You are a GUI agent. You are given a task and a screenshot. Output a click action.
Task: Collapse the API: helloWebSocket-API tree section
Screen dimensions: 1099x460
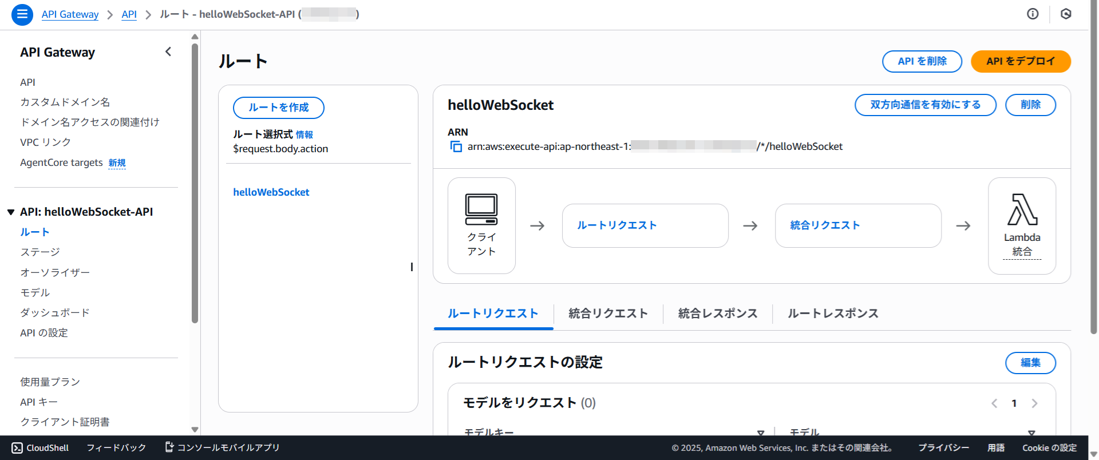pyautogui.click(x=11, y=212)
